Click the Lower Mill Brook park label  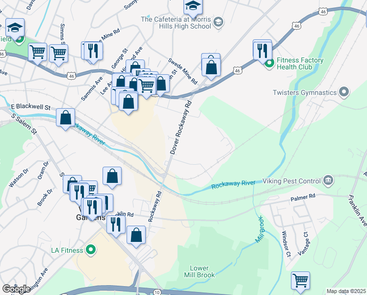point(203,271)
